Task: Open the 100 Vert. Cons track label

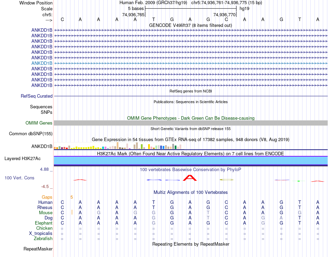Action: (19, 178)
